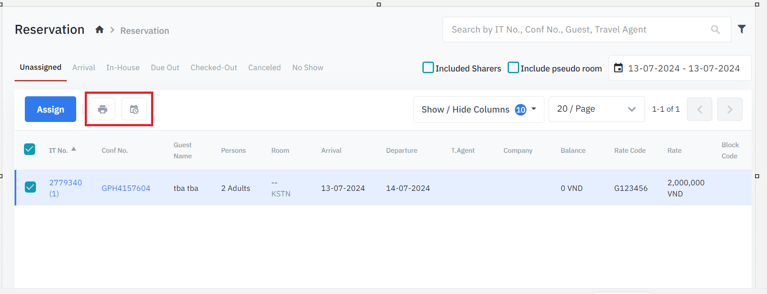
Task: Switch to the Checked-Out tab
Action: coord(214,68)
